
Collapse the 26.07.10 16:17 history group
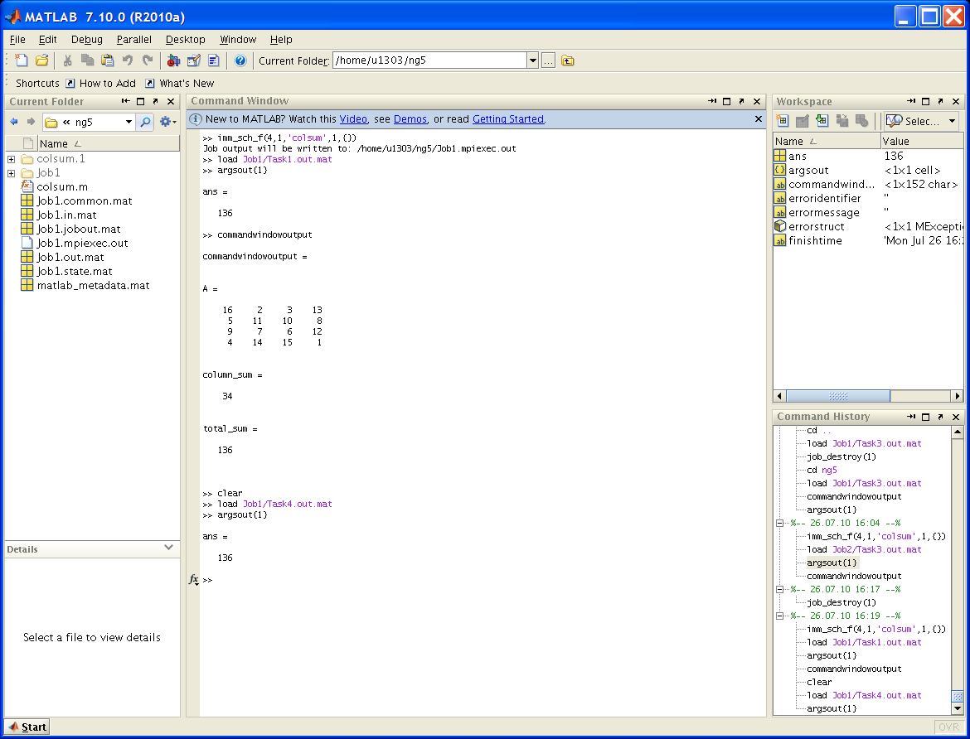pos(780,589)
